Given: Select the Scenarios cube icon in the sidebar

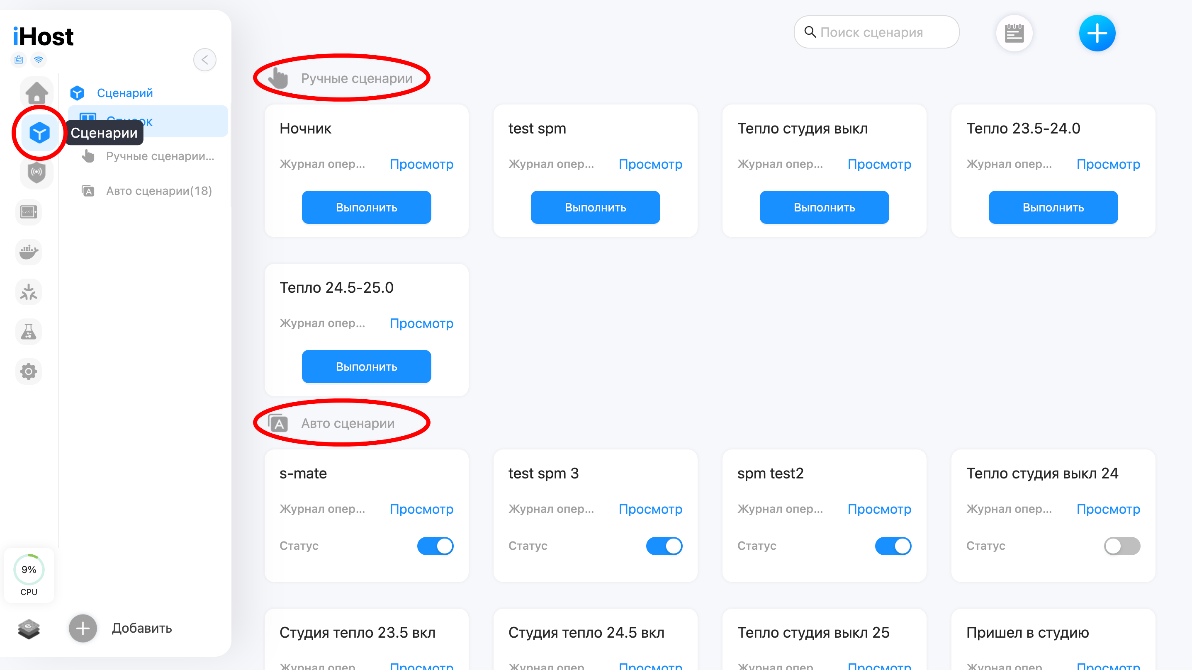Looking at the screenshot, I should (x=39, y=133).
